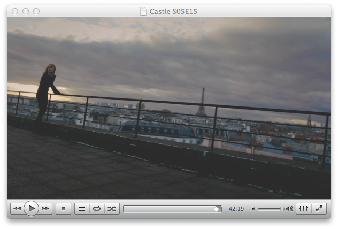The width and height of the screenshot is (338, 229).
Task: Zoom the player window with the third title-bar button
Action: 36,11
